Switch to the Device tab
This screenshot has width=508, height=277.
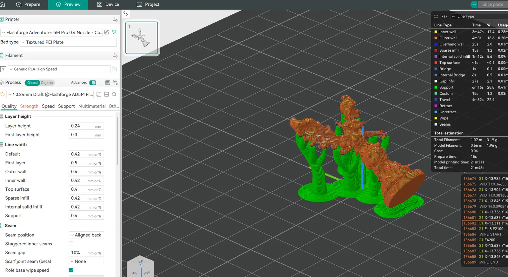[108, 4]
